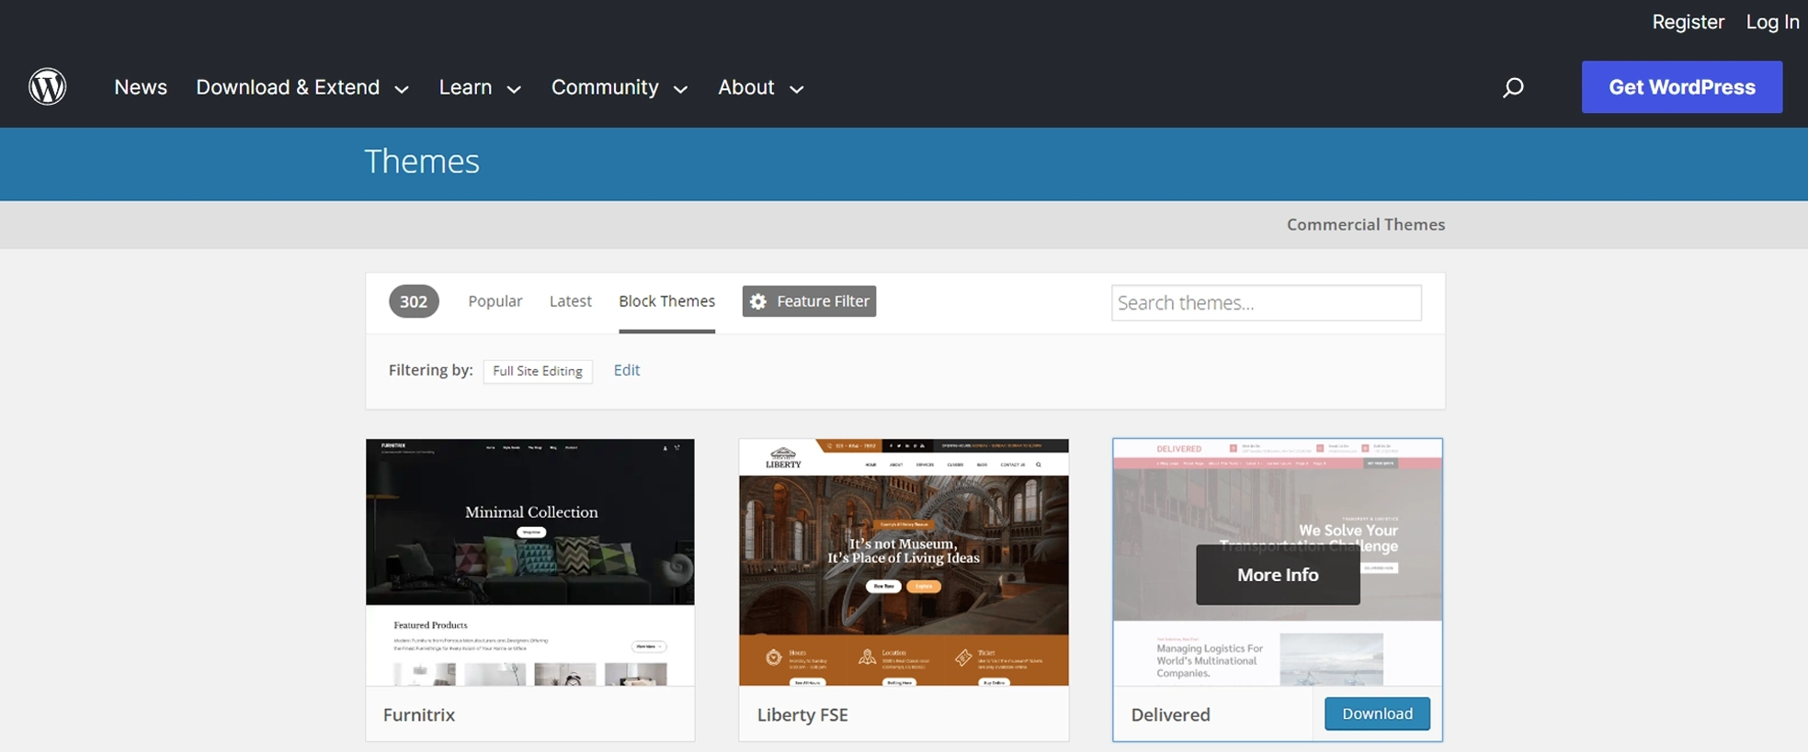Viewport: 1808px width, 752px height.
Task: Click More Info on the Delivered theme
Action: click(1278, 575)
